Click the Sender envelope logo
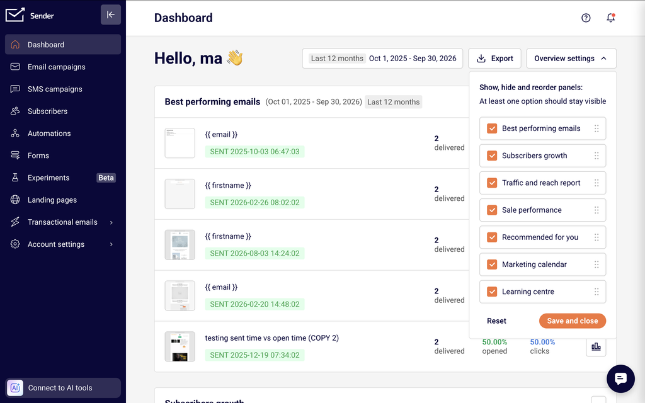Image resolution: width=645 pixels, height=403 pixels. 15,15
